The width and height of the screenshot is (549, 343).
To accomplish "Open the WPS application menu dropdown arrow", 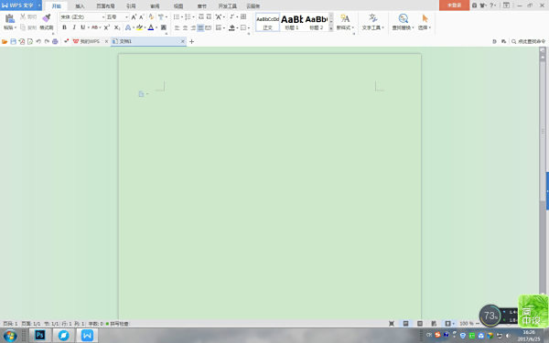I will coord(39,5).
